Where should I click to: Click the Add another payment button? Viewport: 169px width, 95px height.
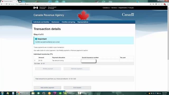coord(47,88)
